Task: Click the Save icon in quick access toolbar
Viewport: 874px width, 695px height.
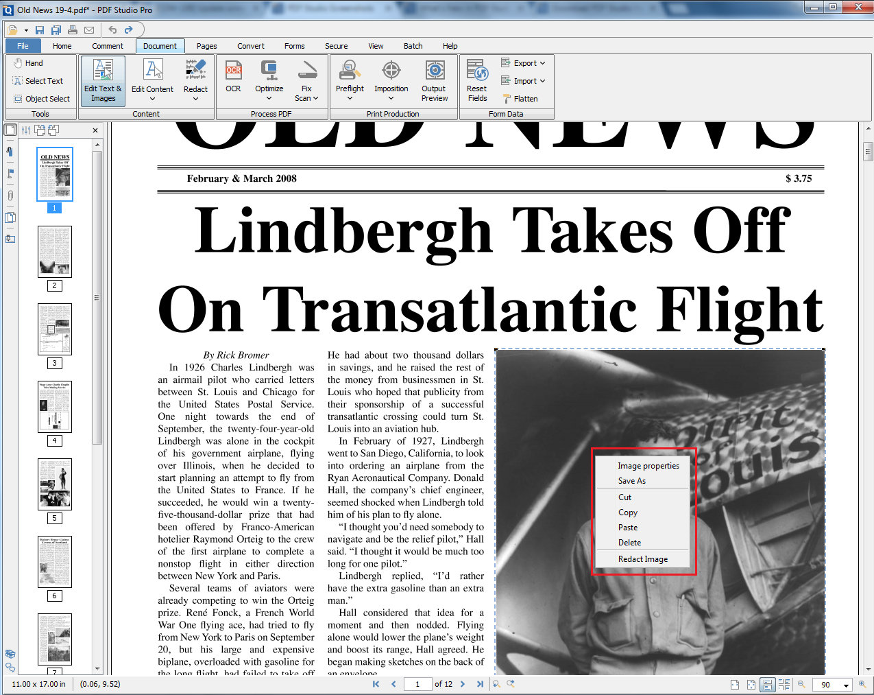Action: click(x=40, y=30)
